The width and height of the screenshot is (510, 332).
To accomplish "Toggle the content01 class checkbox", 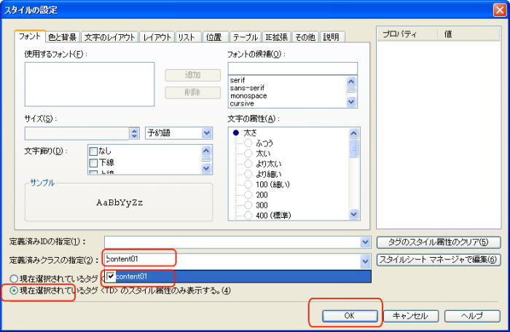I will pyautogui.click(x=111, y=277).
